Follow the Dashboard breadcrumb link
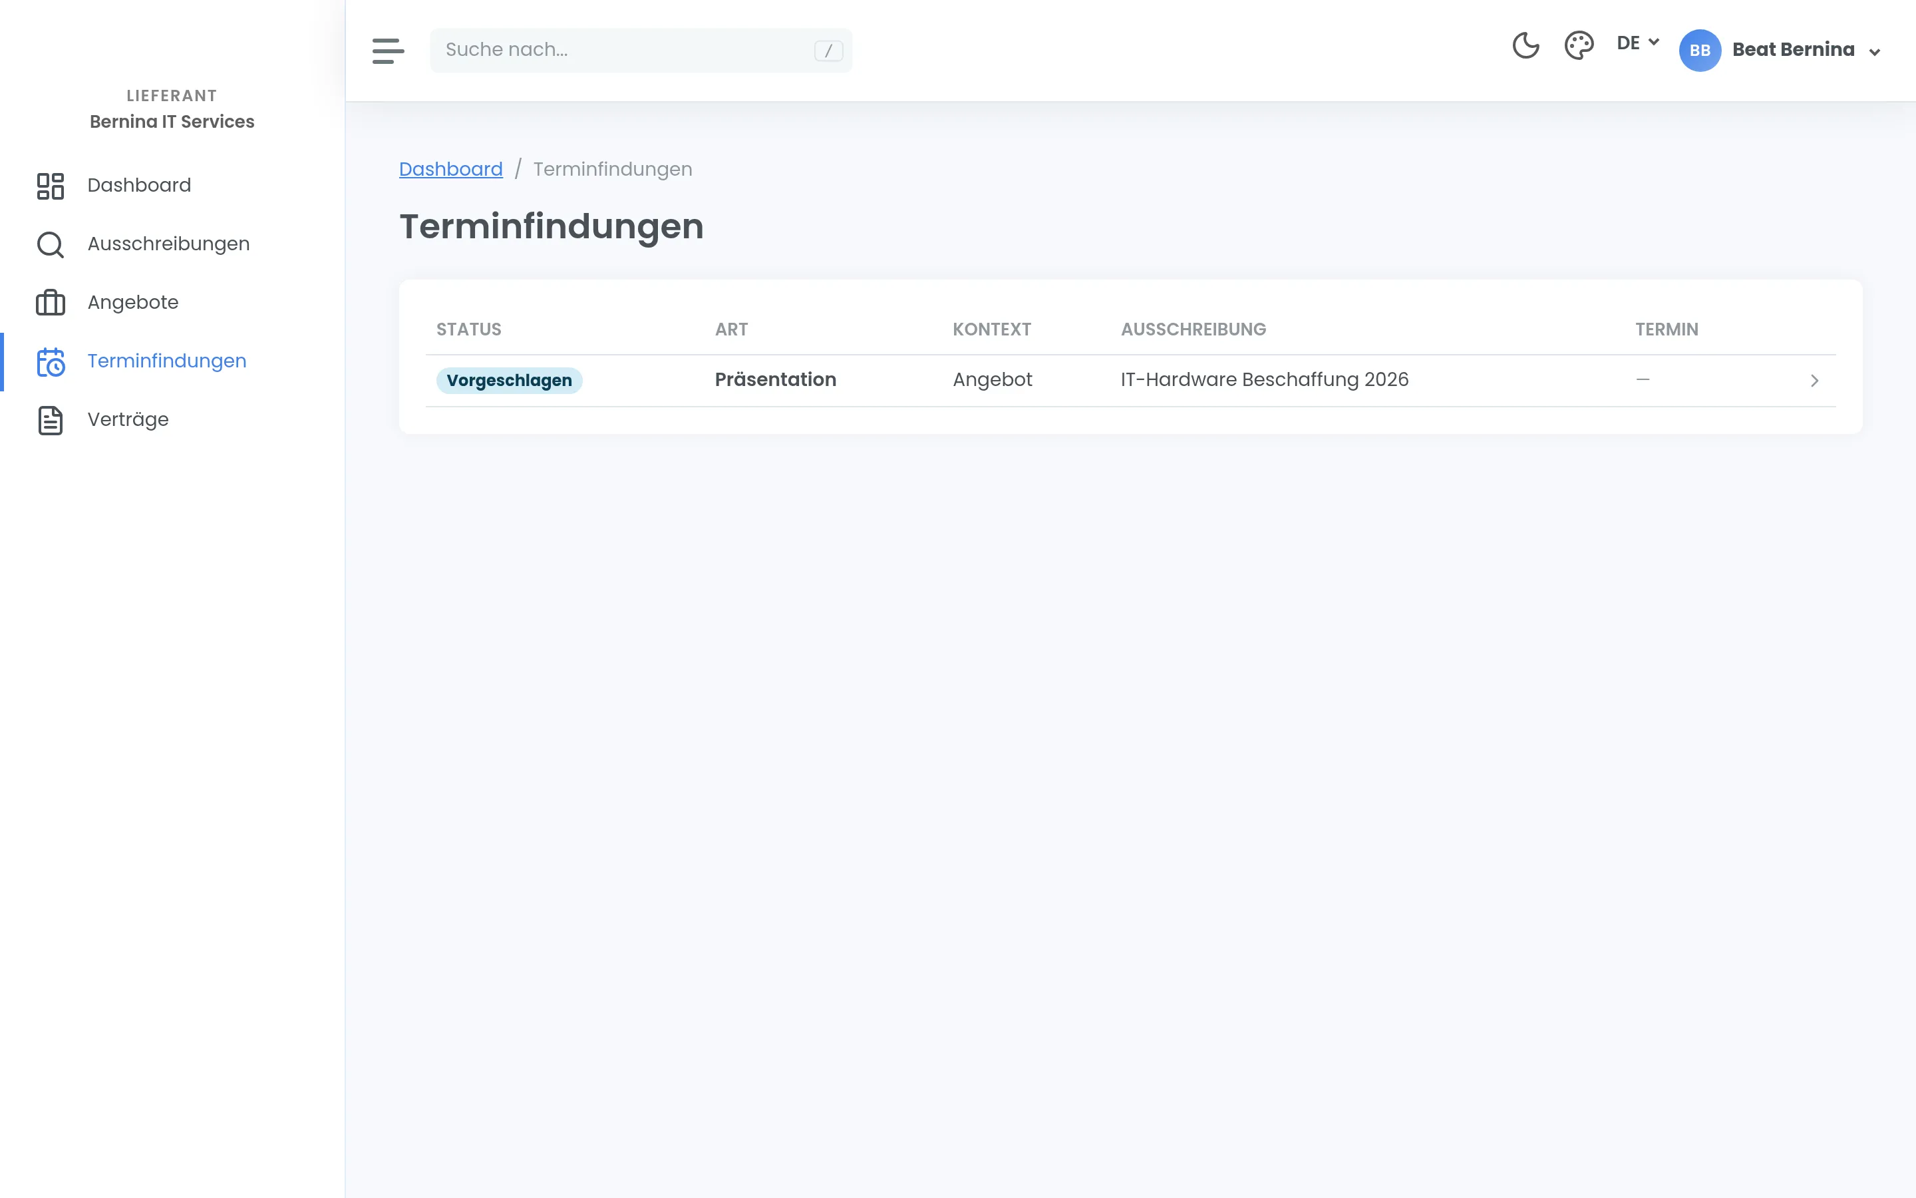The width and height of the screenshot is (1916, 1198). [x=450, y=170]
